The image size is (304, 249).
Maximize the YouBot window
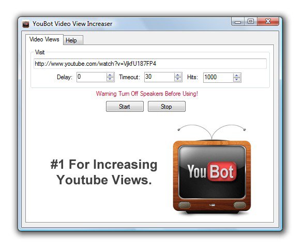pos(251,21)
